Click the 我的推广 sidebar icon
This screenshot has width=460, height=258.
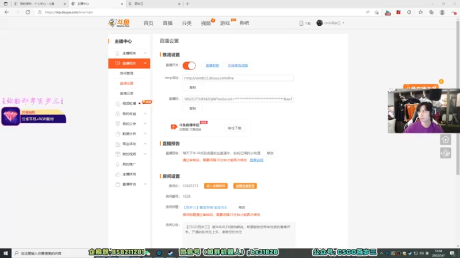click(118, 164)
